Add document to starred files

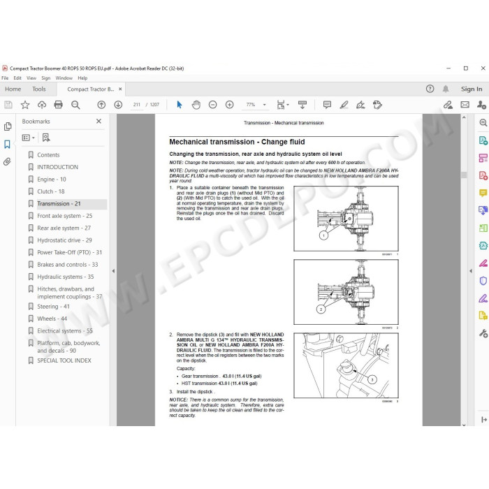(x=25, y=105)
